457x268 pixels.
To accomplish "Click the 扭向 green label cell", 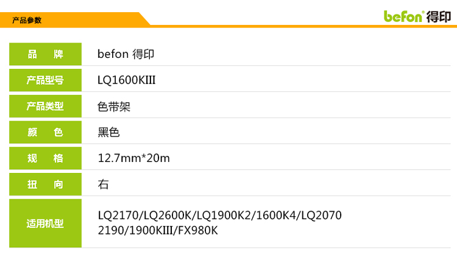I will pos(46,185).
